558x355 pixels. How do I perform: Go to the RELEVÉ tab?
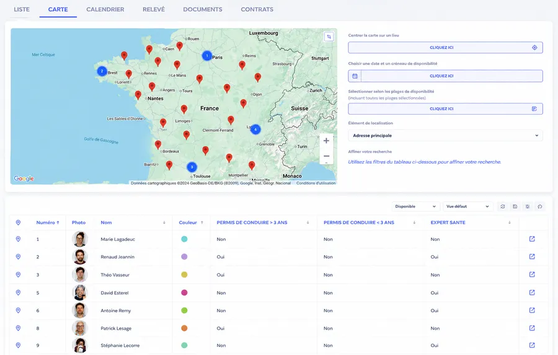(154, 10)
